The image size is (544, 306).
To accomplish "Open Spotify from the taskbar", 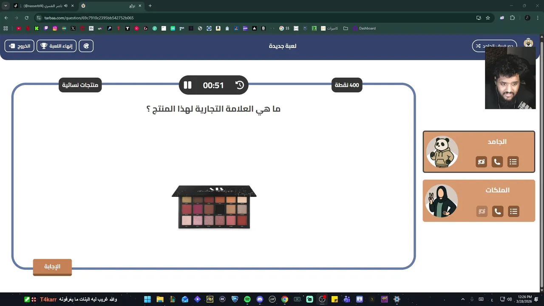I will (x=247, y=299).
